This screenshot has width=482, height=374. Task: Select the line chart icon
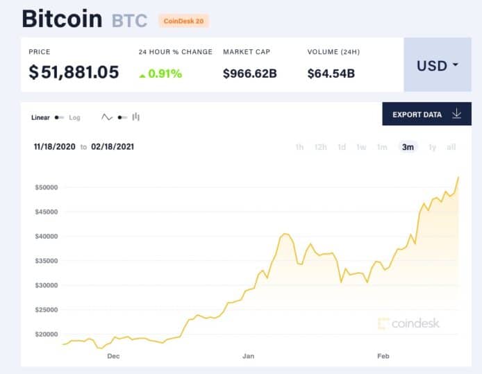(107, 117)
